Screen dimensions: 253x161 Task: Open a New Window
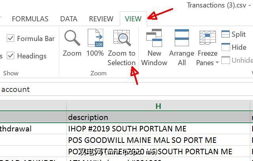coord(154,47)
